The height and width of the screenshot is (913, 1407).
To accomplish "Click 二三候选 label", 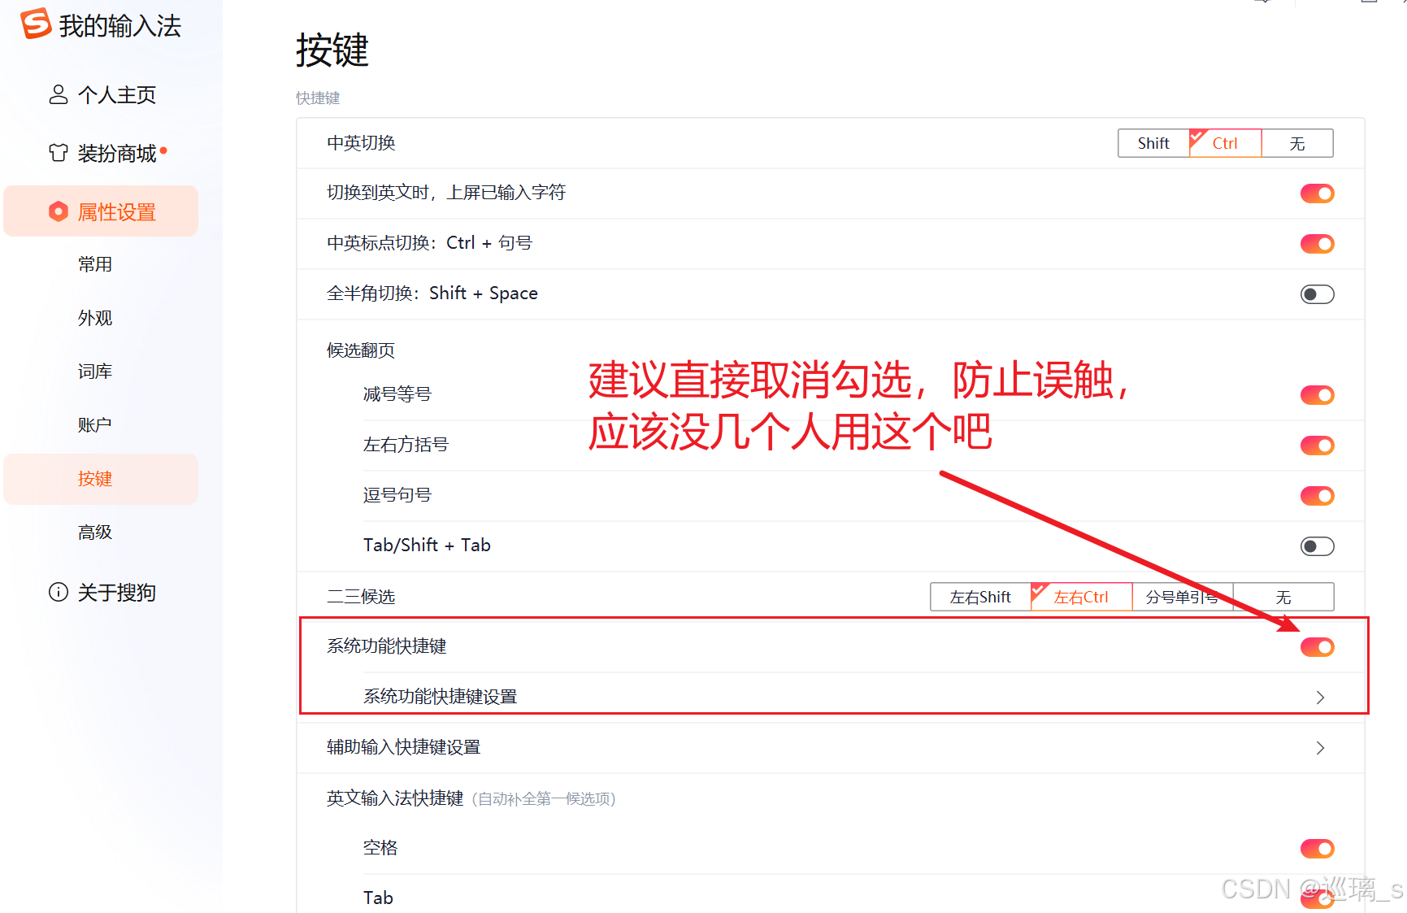I will point(361,597).
